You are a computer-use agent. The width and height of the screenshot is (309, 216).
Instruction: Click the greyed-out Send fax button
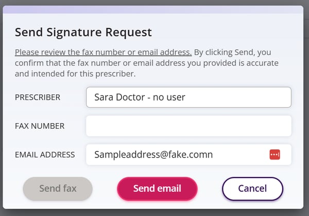point(58,188)
